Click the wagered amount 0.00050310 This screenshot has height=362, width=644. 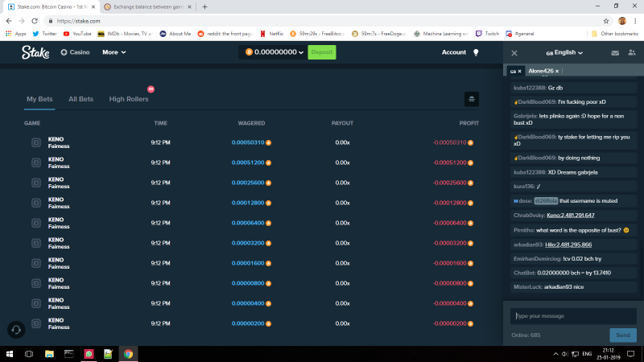coord(248,142)
